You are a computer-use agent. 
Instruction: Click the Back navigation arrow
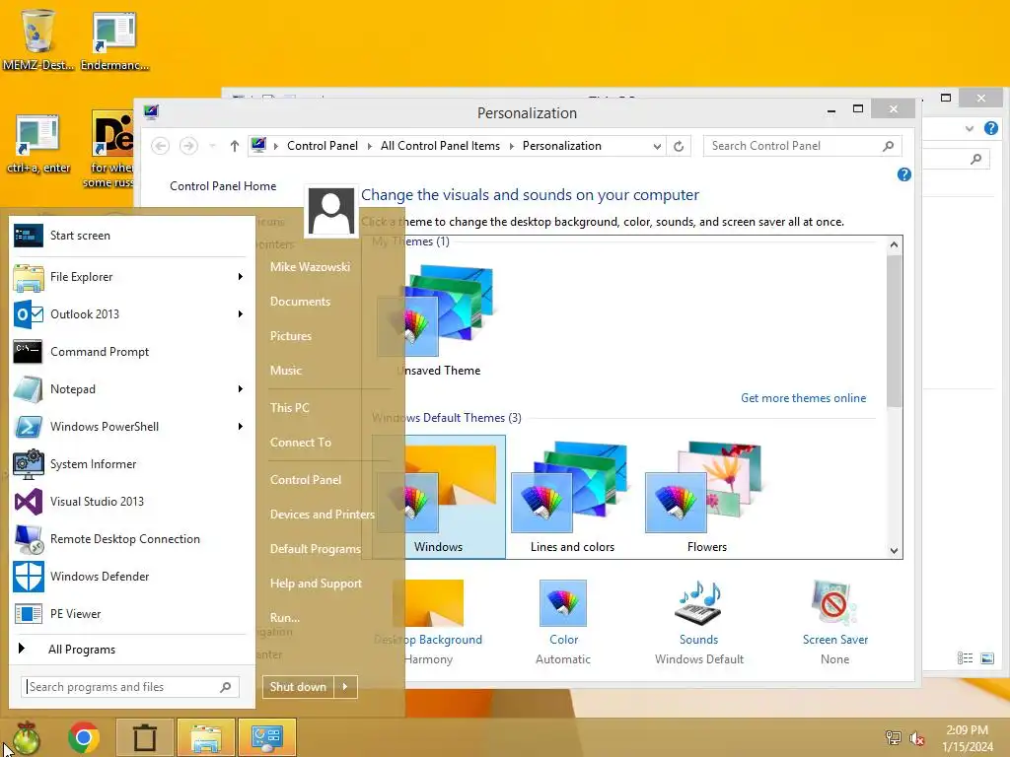161,146
